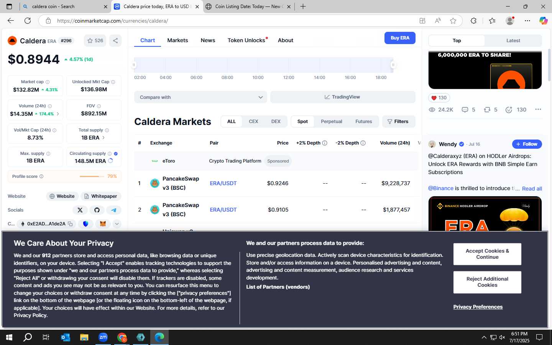Click the heart reaction on top post
The height and width of the screenshot is (345, 552).
pos(439,98)
